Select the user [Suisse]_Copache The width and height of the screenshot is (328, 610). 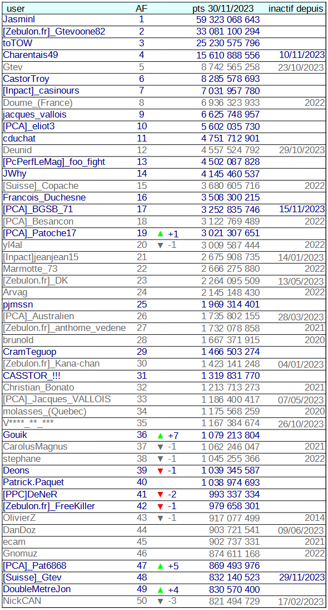point(41,186)
